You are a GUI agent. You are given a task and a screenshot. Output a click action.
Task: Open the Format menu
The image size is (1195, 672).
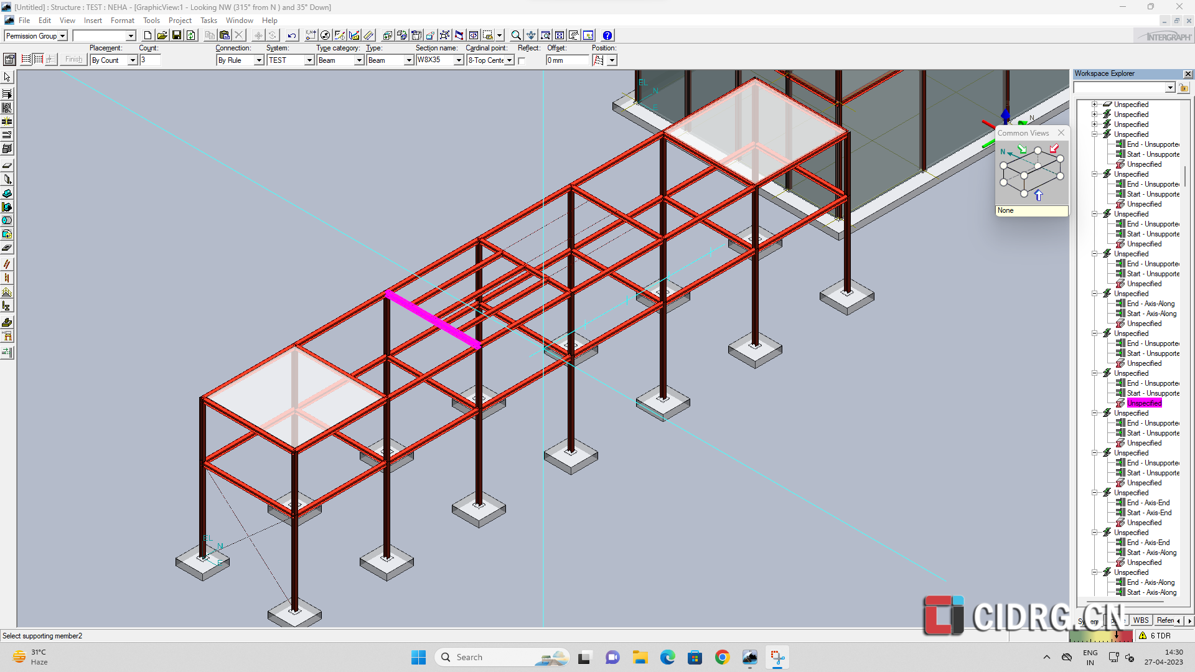click(123, 21)
